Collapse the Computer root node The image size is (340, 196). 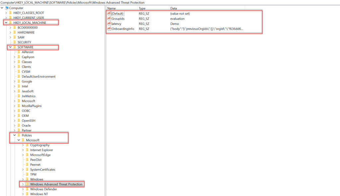(2, 8)
